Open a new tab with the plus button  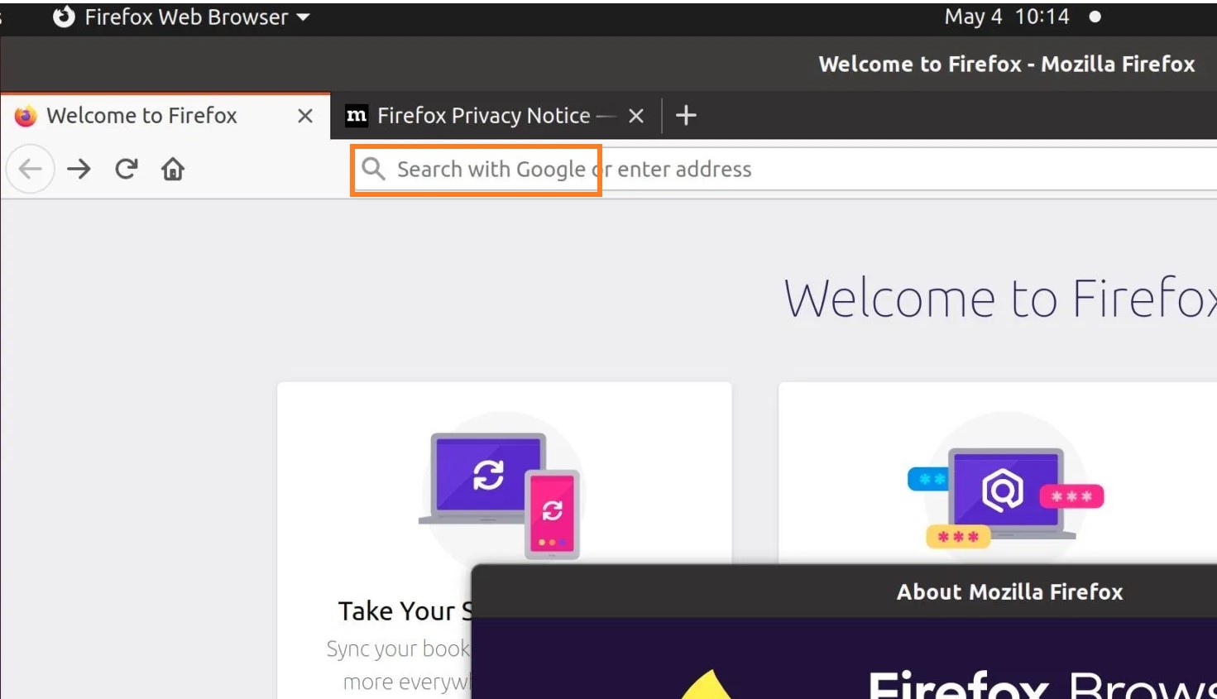point(686,115)
